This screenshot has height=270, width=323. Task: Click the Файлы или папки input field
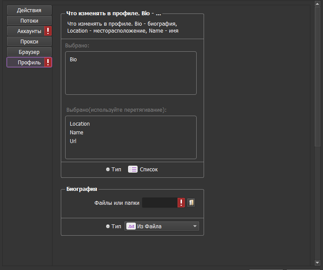(159, 203)
